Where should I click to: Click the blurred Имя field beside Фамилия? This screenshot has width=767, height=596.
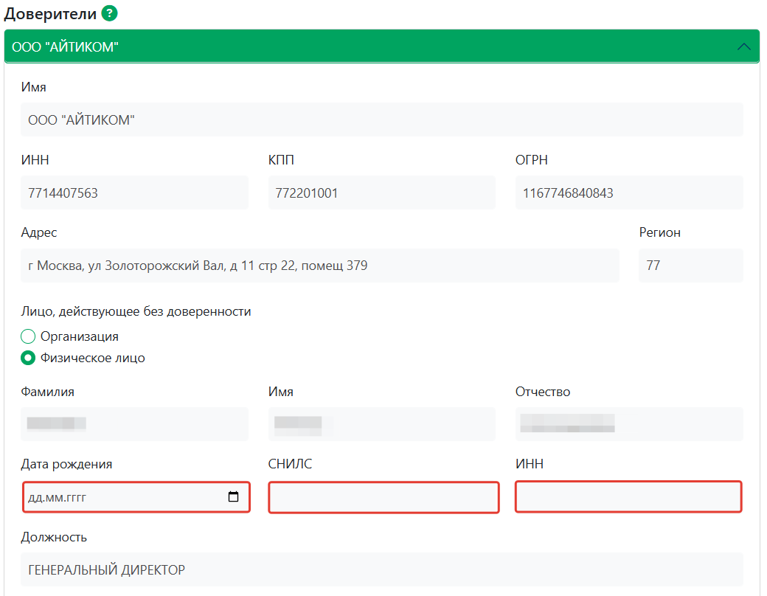(x=381, y=424)
